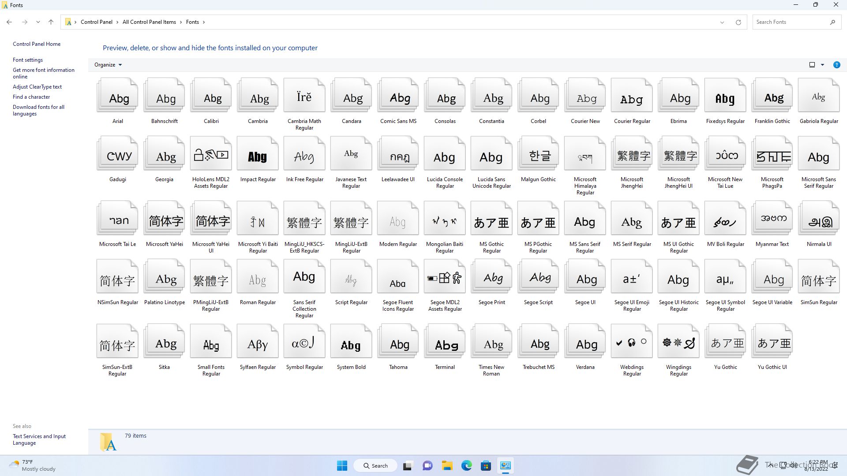This screenshot has height=476, width=847.
Task: Click the help question mark icon
Action: point(836,65)
